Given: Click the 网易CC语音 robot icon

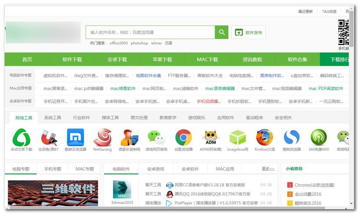Looking at the screenshot, I should (170, 185).
